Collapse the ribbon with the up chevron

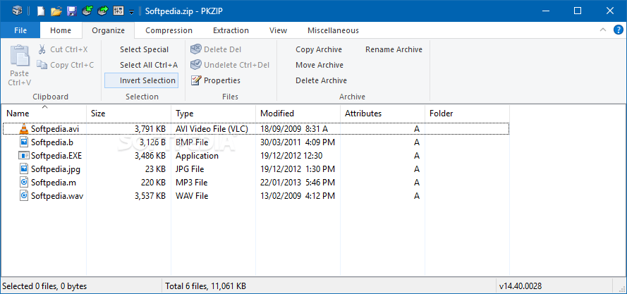(x=603, y=30)
